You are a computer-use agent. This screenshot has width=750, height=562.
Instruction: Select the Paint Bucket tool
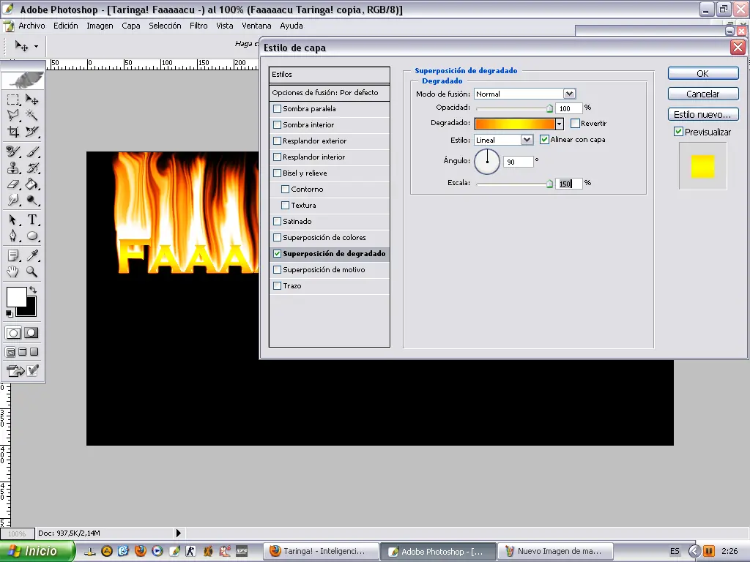[32, 184]
